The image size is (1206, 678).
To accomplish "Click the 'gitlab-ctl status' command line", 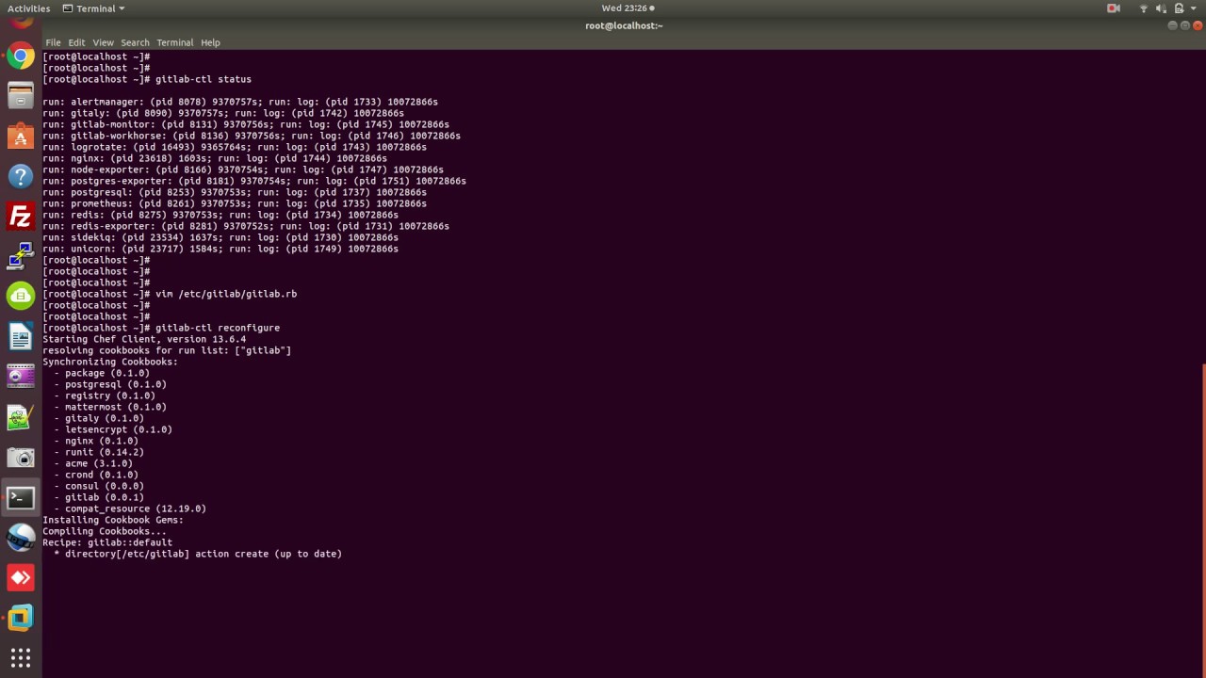I will click(x=147, y=79).
